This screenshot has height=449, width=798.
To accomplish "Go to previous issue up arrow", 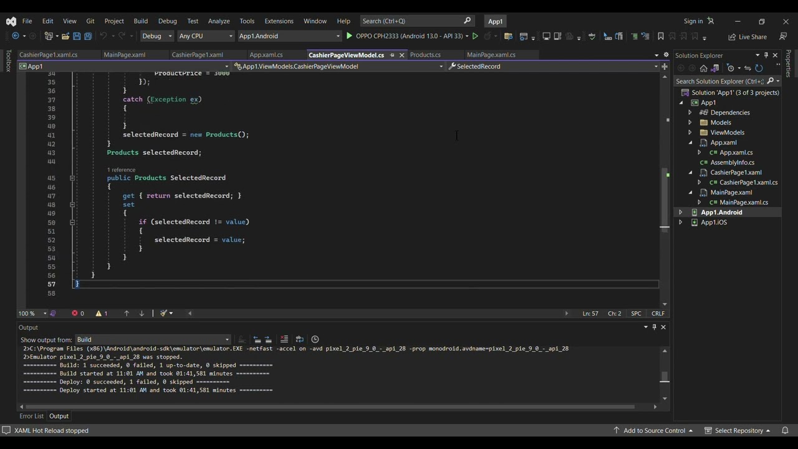I will (x=127, y=314).
